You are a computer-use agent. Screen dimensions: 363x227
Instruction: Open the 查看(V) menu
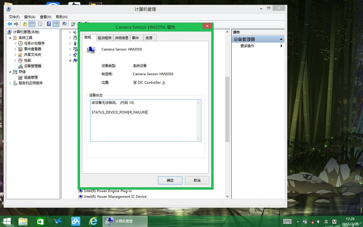[45, 17]
